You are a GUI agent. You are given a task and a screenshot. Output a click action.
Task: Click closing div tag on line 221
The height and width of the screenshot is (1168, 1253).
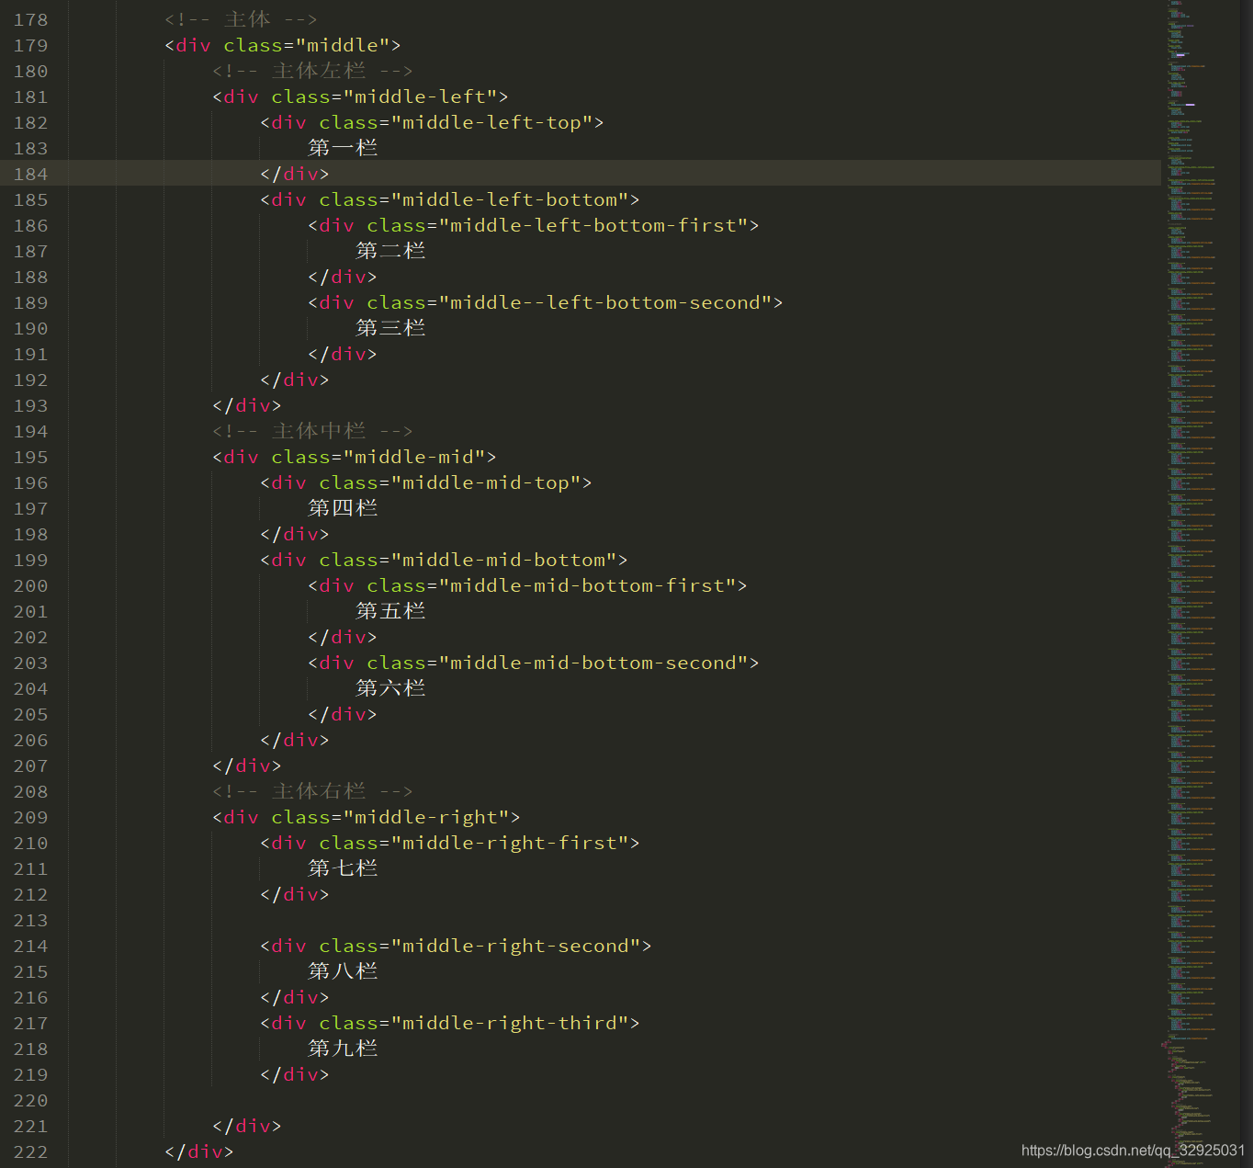point(247,1126)
